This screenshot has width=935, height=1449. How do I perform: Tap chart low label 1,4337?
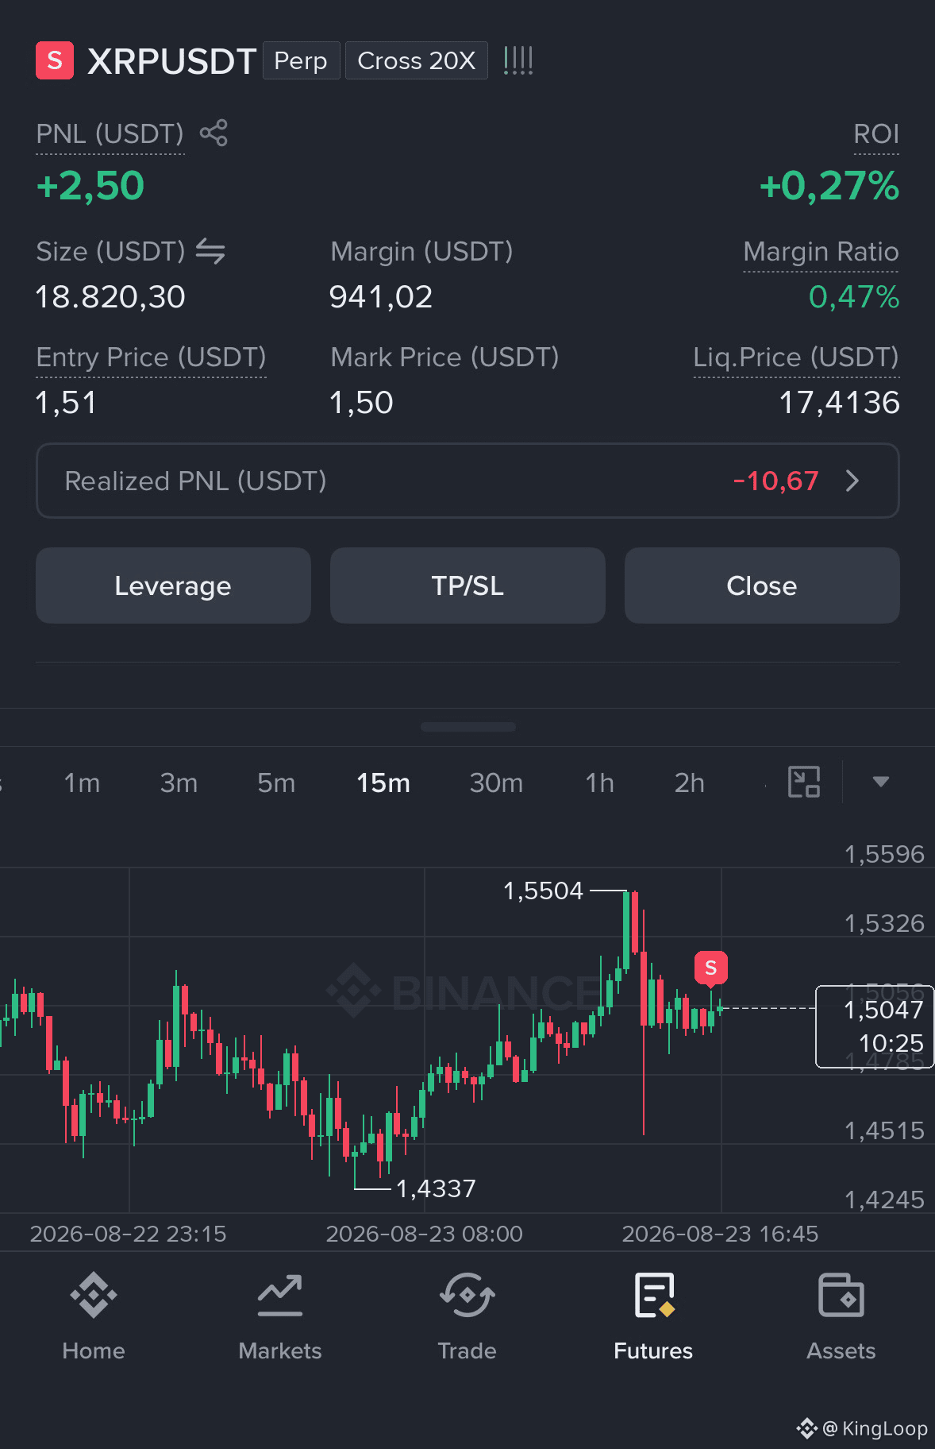436,1188
